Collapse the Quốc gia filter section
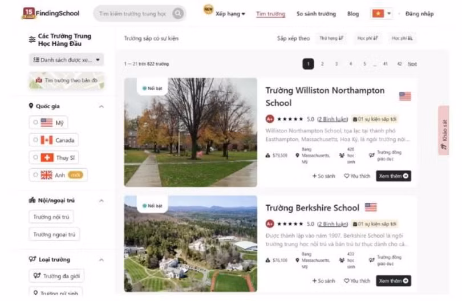462x301 pixels. pos(102,107)
